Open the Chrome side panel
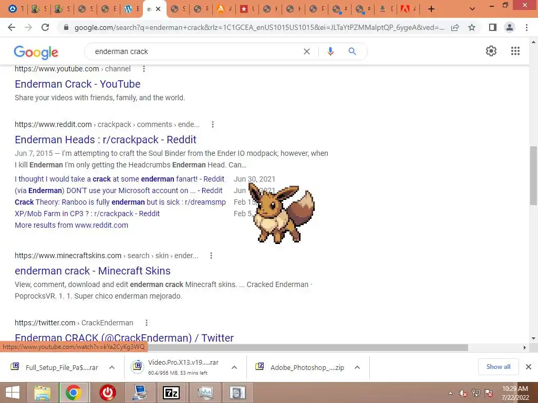The width and height of the screenshot is (538, 403). [493, 27]
